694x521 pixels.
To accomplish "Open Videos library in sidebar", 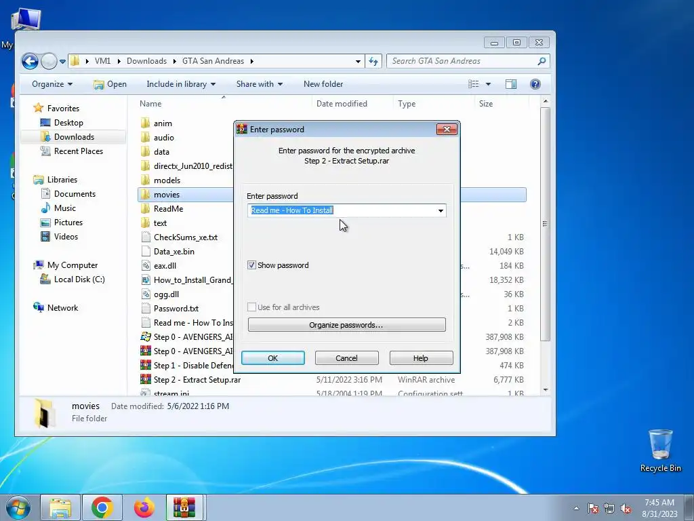I will tap(66, 237).
